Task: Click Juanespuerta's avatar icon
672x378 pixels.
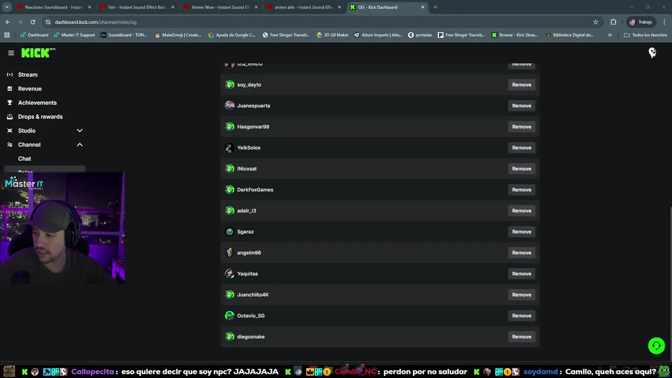Action: pyautogui.click(x=229, y=106)
